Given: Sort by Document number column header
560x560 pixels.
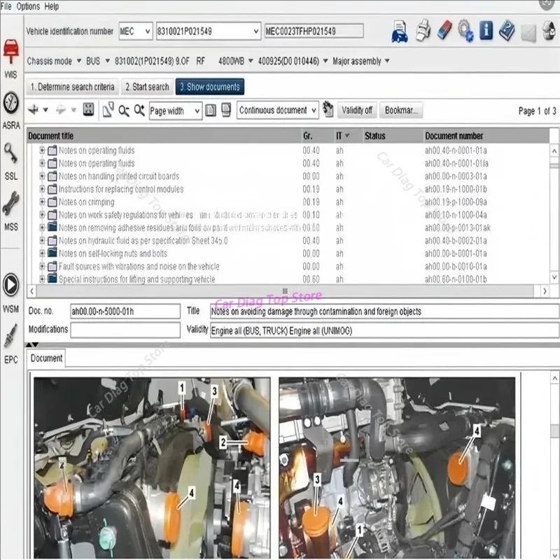Looking at the screenshot, I should coord(486,136).
